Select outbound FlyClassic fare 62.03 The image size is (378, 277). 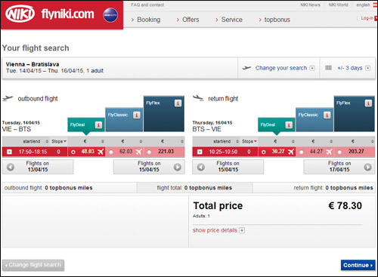pyautogui.click(x=111, y=152)
